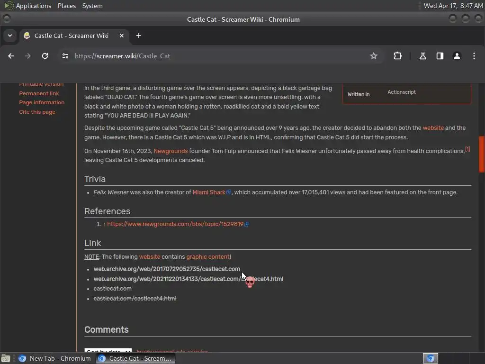Click the Written in infobox label
485x364 pixels.
359,94
